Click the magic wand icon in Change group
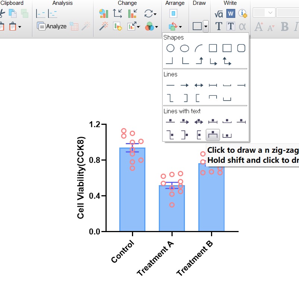Image resolution: width=299 pixels, height=288 pixels. [104, 26]
